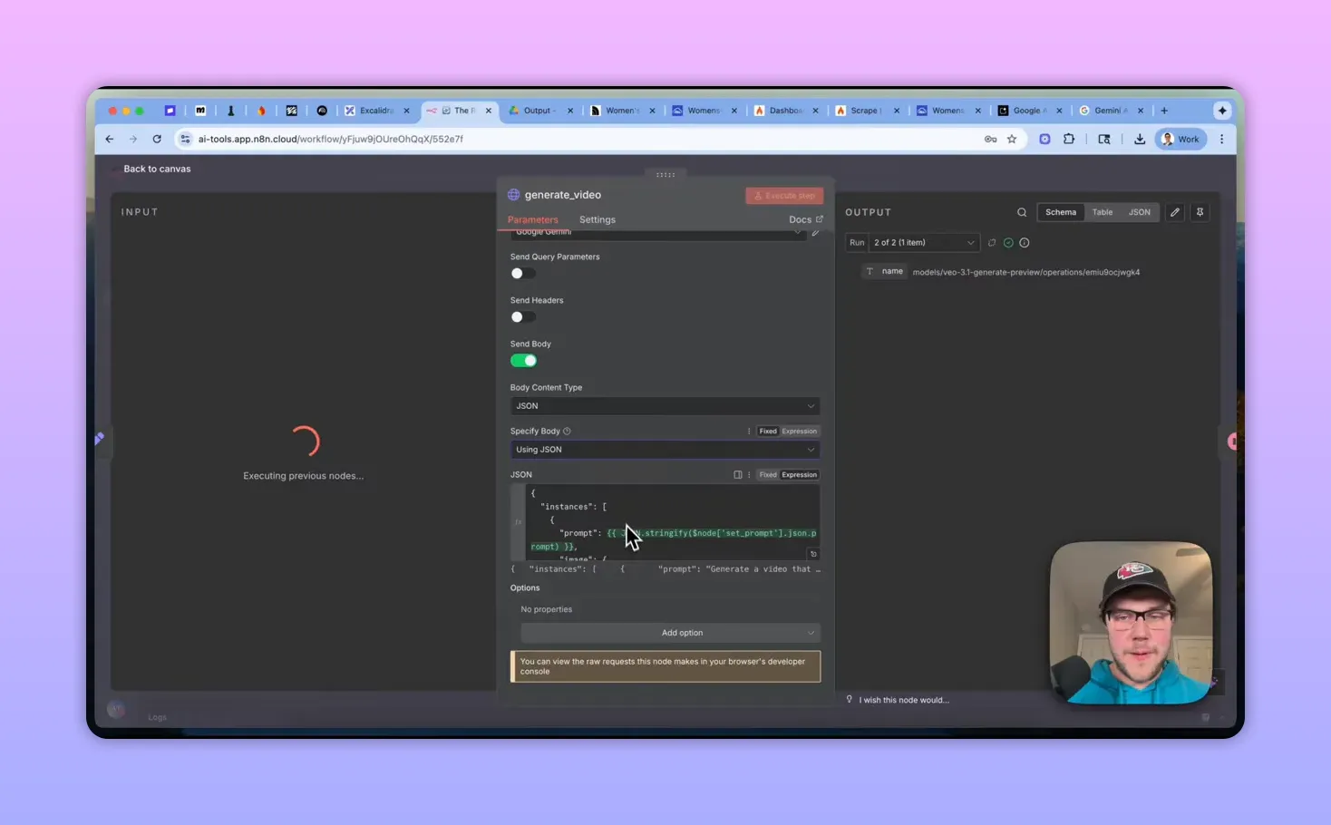The height and width of the screenshot is (825, 1331).
Task: Click the help icon next to Specify Body
Action: click(567, 432)
